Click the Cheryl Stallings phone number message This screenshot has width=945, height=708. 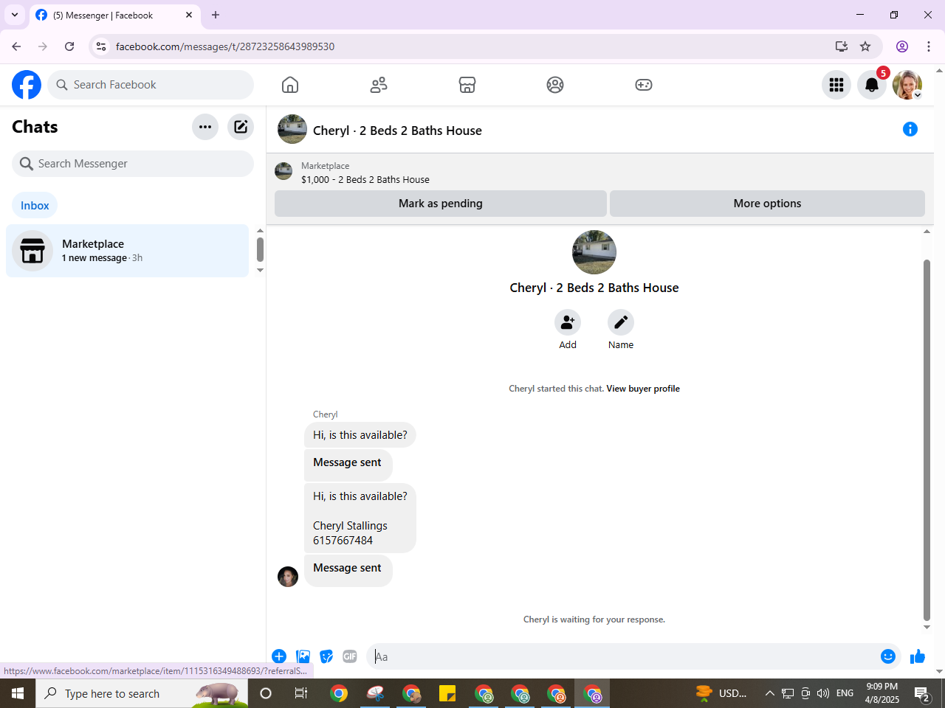pos(360,518)
